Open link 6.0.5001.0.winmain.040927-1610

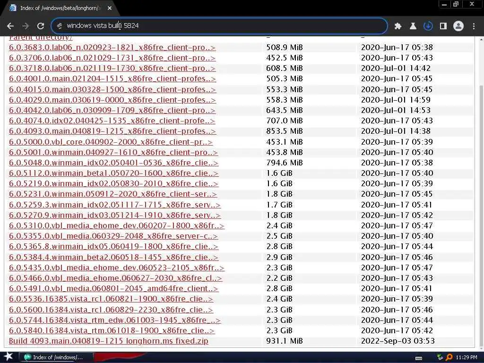coord(113,153)
